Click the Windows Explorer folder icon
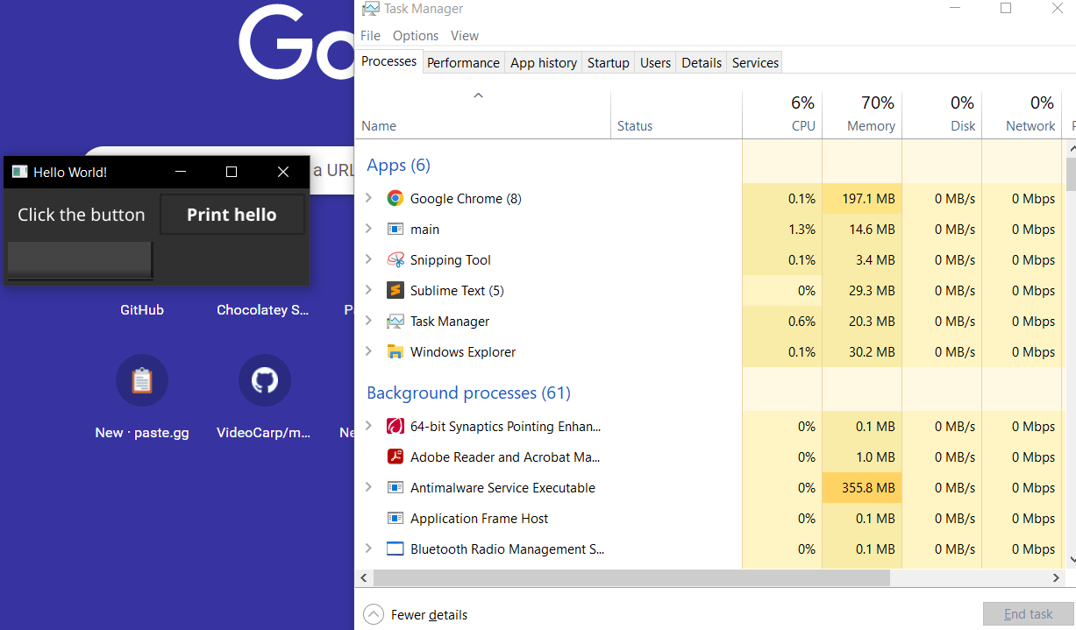The height and width of the screenshot is (630, 1076). point(395,351)
